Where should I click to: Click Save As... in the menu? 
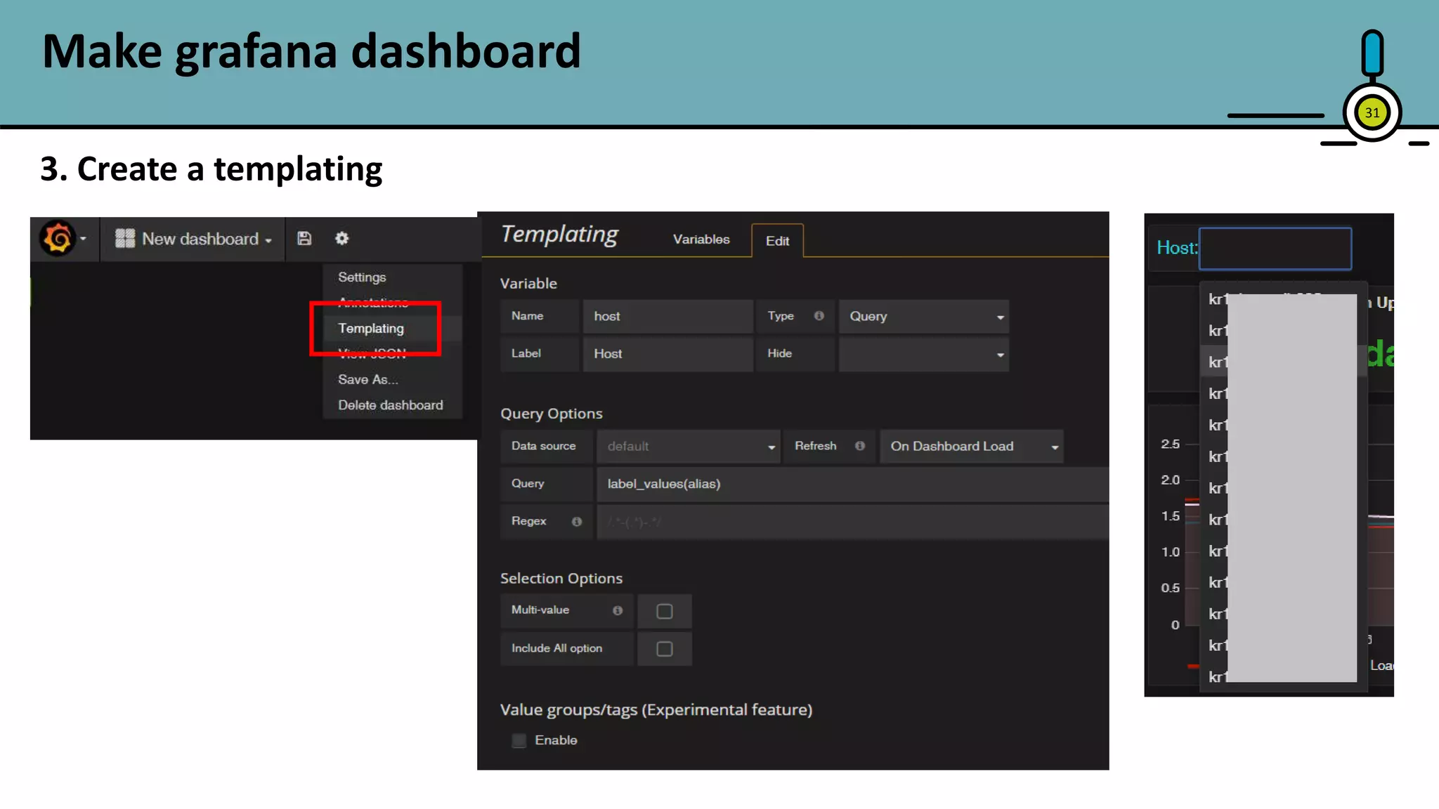367,379
